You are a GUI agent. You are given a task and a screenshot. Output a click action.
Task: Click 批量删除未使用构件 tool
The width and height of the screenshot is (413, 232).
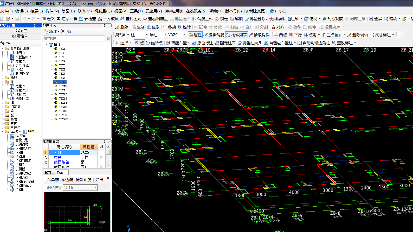(265, 19)
